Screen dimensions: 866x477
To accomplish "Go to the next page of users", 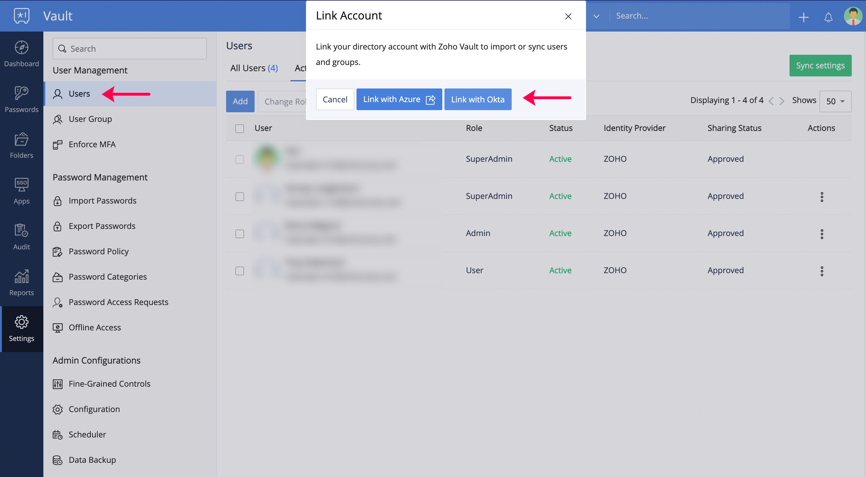I will coord(782,101).
